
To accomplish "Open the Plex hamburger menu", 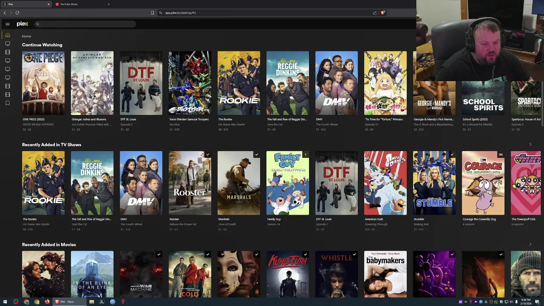I will click(x=7, y=24).
